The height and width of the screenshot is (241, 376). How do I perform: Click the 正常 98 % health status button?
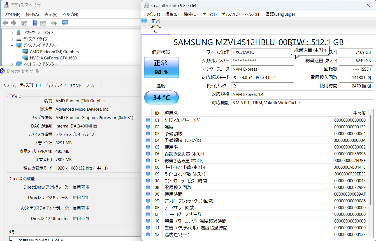[x=161, y=68]
